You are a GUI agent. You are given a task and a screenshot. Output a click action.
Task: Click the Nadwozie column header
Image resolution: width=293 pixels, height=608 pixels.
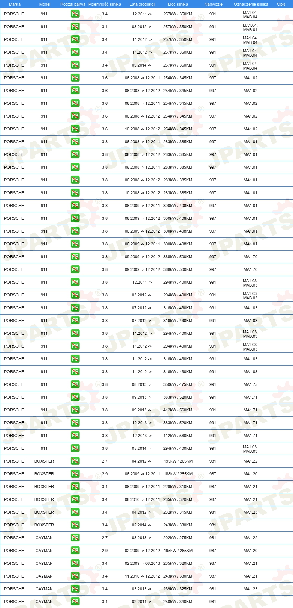214,4
